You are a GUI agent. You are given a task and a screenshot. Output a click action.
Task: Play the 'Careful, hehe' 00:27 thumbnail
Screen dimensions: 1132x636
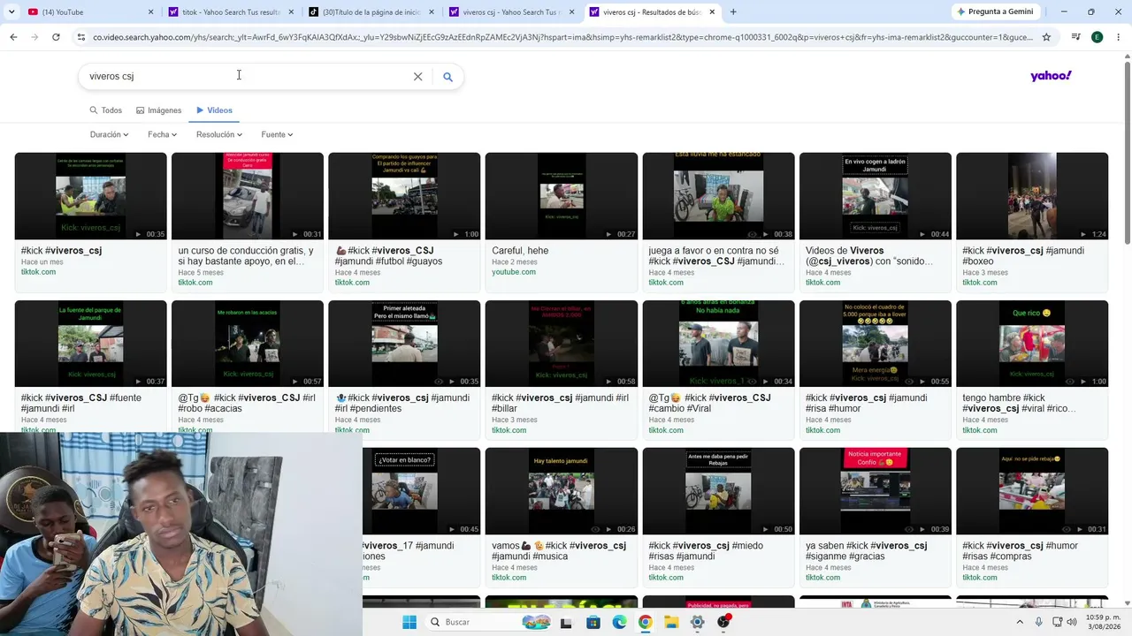(561, 196)
